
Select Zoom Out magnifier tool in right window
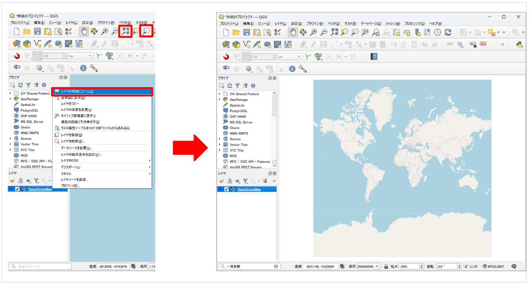coord(324,32)
